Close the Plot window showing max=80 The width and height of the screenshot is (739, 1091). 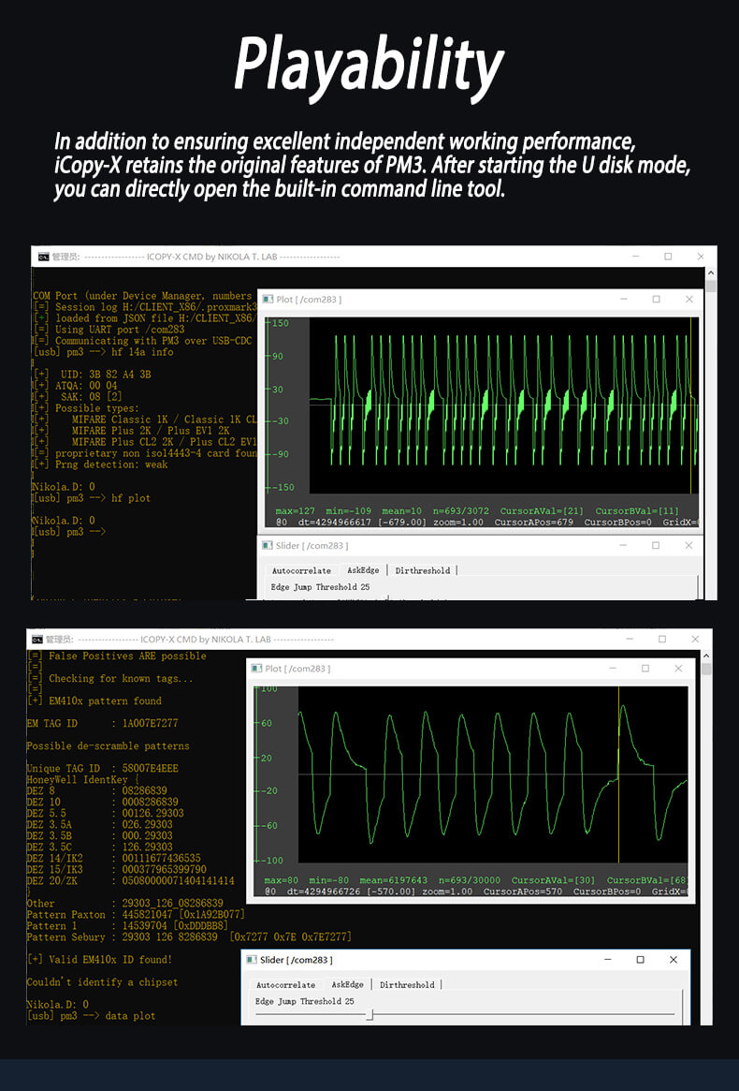[x=678, y=668]
